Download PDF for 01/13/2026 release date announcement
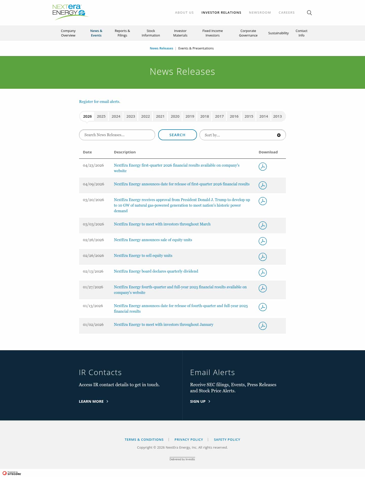This screenshot has height=477, width=365. [263, 307]
